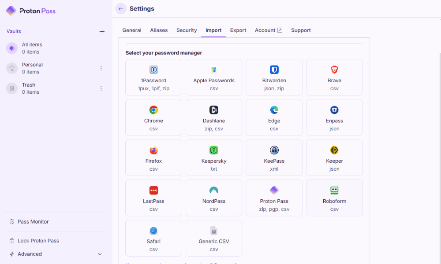441x264 pixels.
Task: Pick the NordPass import option
Action: pyautogui.click(x=214, y=198)
